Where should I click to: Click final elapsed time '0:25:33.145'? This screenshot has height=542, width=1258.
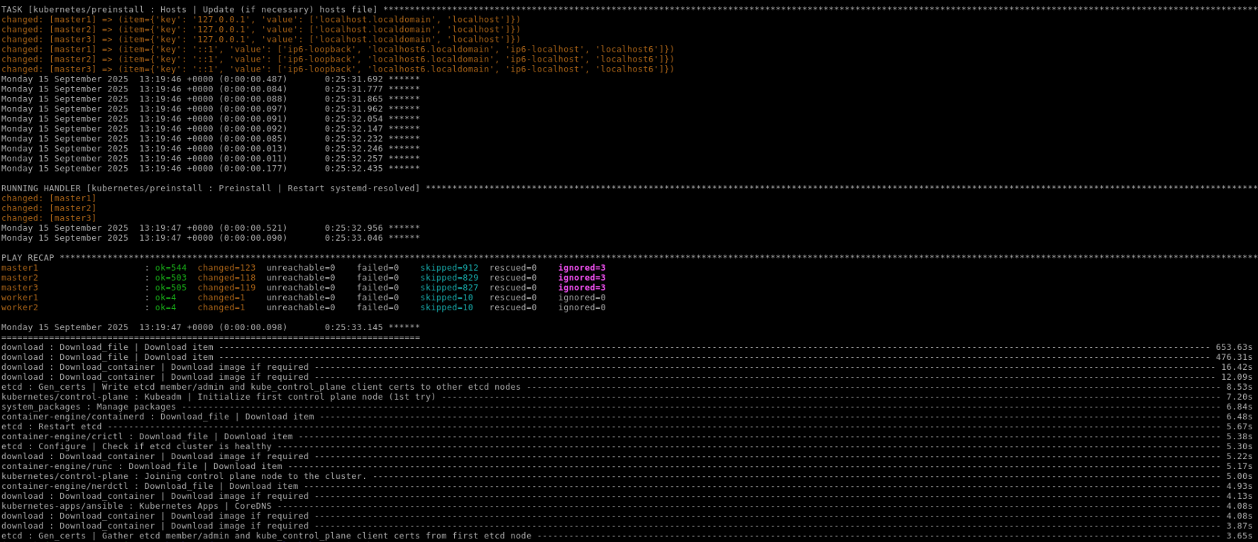tap(353, 327)
